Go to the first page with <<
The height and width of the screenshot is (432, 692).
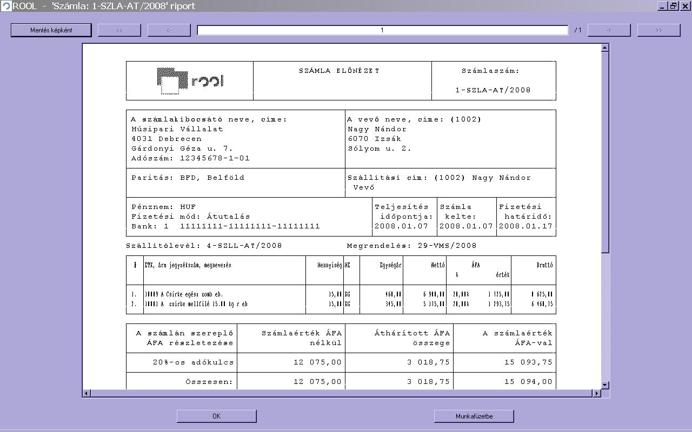point(119,30)
